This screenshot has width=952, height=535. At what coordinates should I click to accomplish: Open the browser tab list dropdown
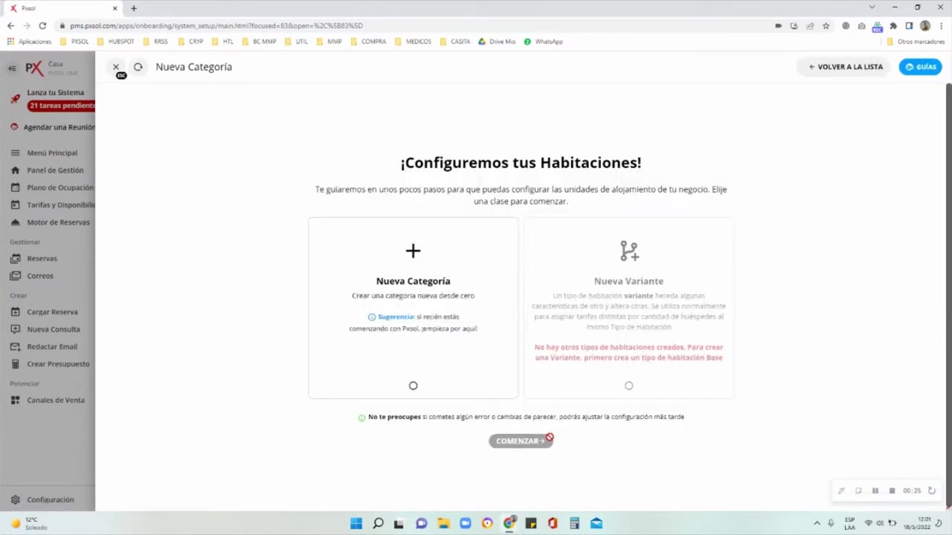[871, 7]
